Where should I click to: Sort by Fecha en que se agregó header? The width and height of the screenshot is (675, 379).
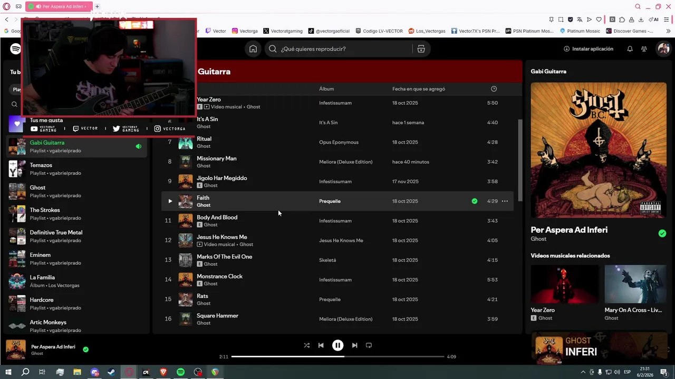tap(419, 89)
